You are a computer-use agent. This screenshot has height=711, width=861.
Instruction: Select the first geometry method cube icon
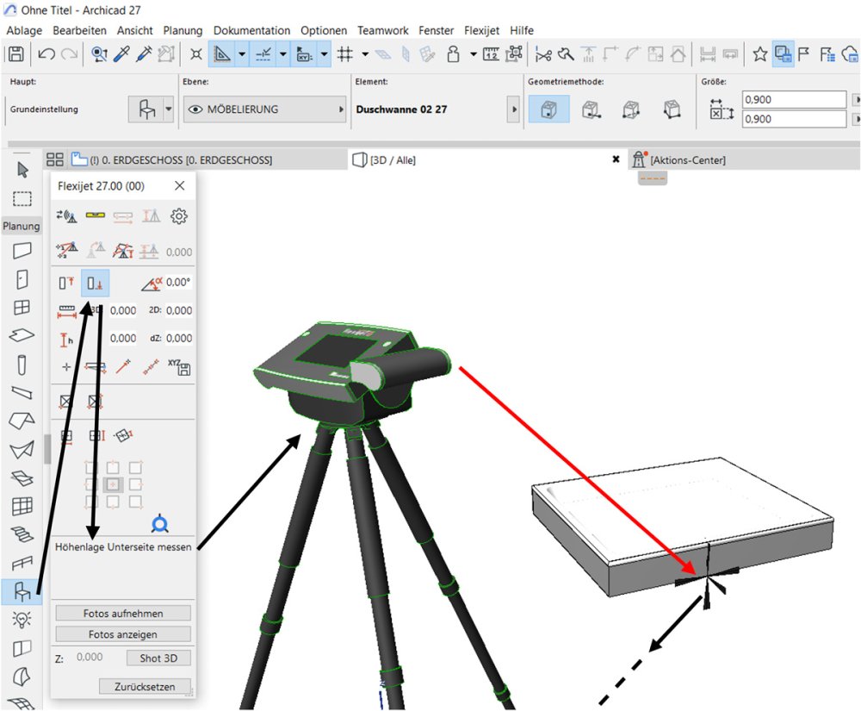point(549,109)
